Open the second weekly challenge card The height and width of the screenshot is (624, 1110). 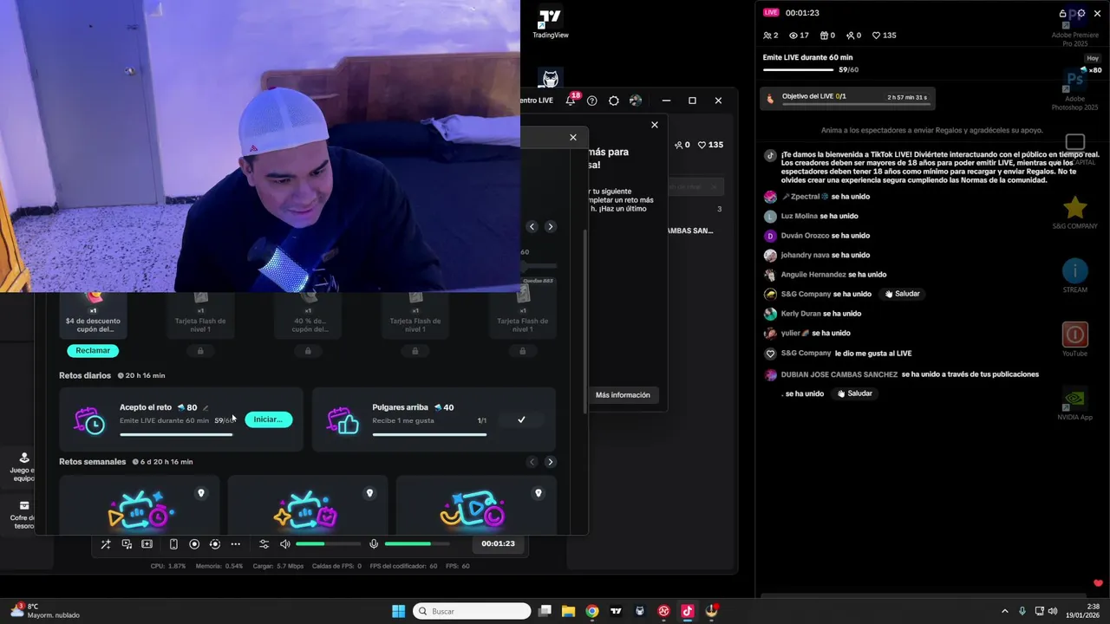pos(308,504)
